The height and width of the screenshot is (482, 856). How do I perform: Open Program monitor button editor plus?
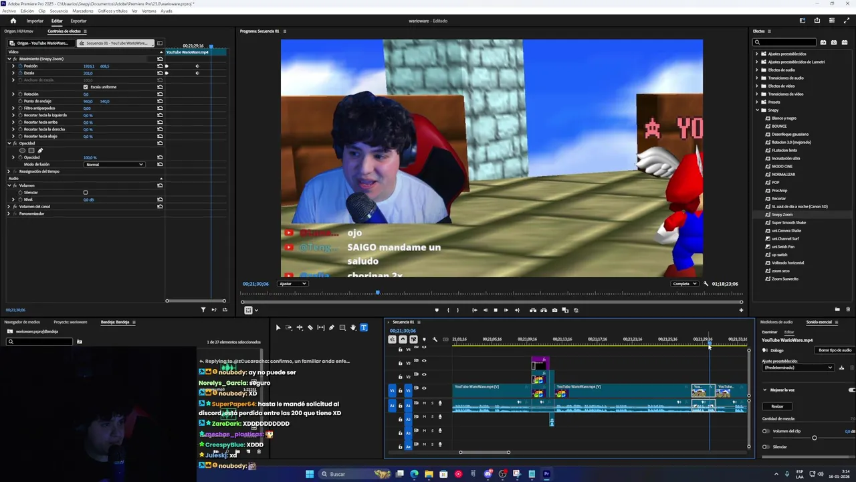tap(741, 310)
